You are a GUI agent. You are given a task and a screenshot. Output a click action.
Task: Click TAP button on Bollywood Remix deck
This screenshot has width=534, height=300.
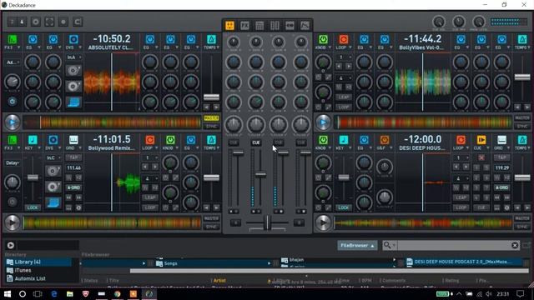point(73,157)
